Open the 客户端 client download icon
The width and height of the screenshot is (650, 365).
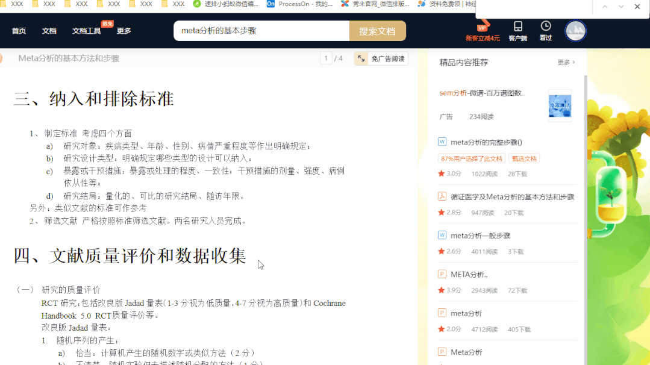[517, 31]
